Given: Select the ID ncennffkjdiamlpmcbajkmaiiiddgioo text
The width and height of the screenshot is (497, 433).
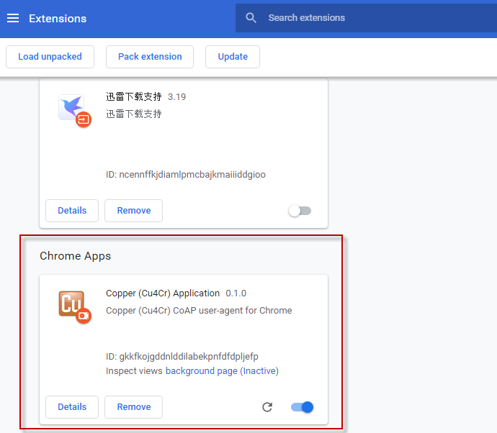Looking at the screenshot, I should click(x=186, y=174).
